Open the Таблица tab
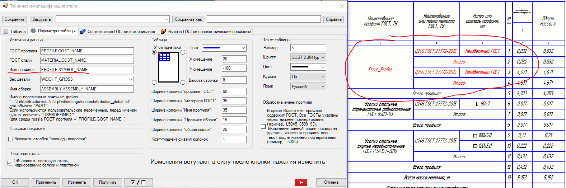The width and height of the screenshot is (566, 188). coord(14,31)
